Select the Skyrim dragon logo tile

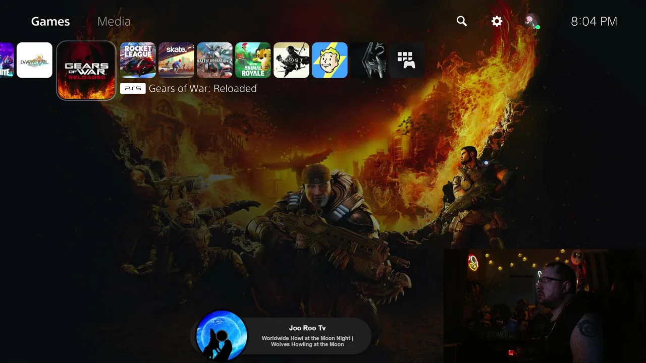coord(368,60)
